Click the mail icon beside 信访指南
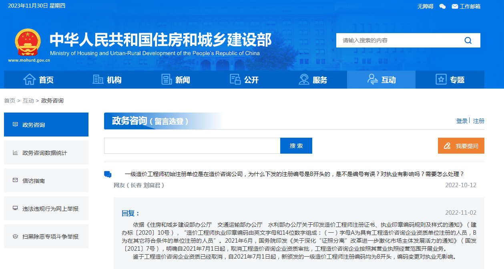This screenshot has height=269, width=504. (15, 180)
